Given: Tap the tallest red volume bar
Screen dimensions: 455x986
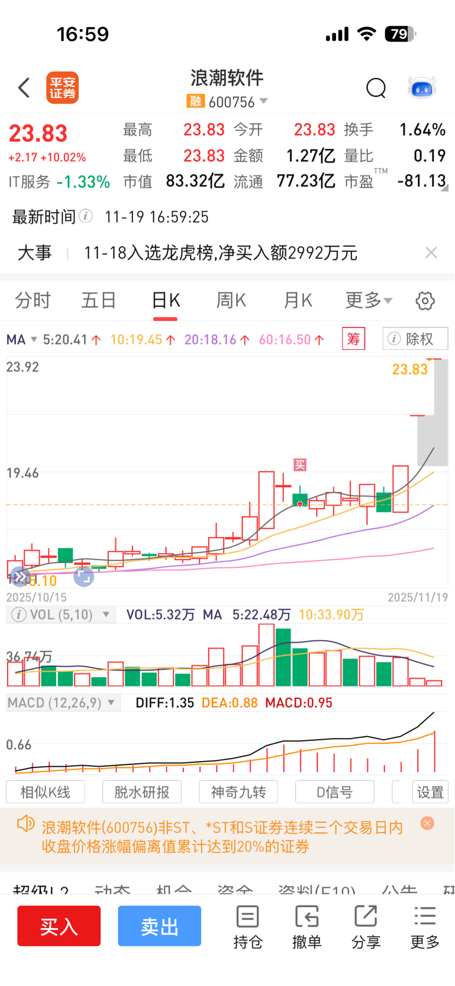Looking at the screenshot, I should (266, 655).
